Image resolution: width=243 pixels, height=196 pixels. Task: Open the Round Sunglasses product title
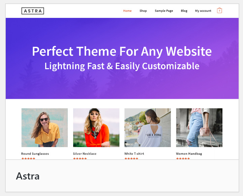(x=35, y=154)
